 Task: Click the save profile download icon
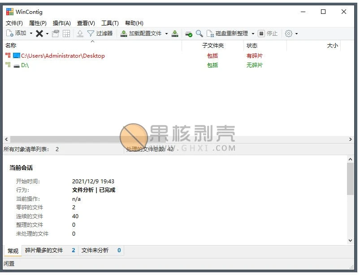point(175,34)
